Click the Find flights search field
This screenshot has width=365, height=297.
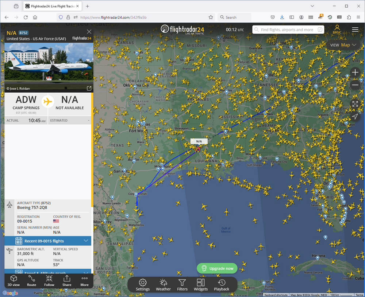coord(287,30)
